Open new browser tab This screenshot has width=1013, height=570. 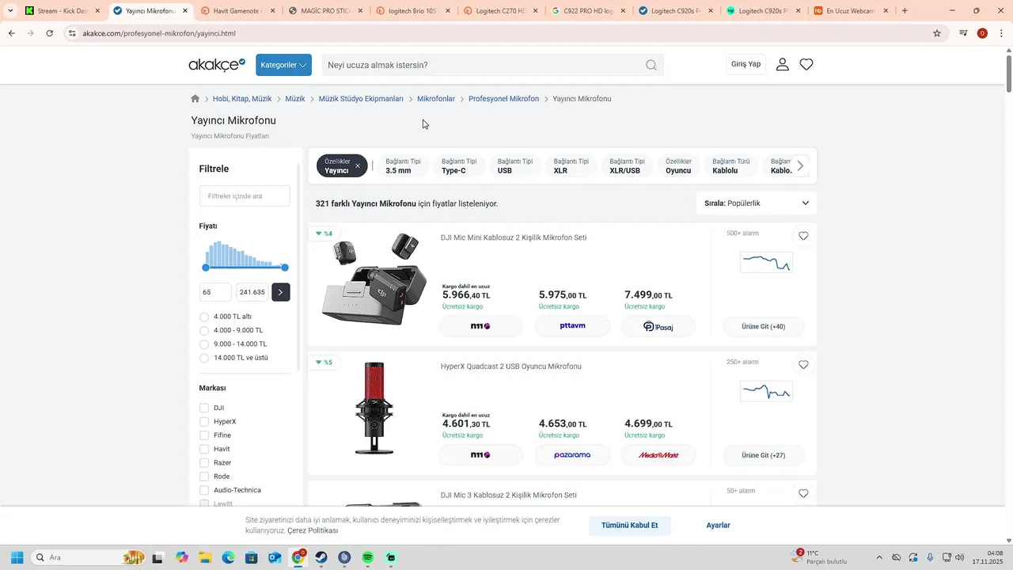point(905,11)
